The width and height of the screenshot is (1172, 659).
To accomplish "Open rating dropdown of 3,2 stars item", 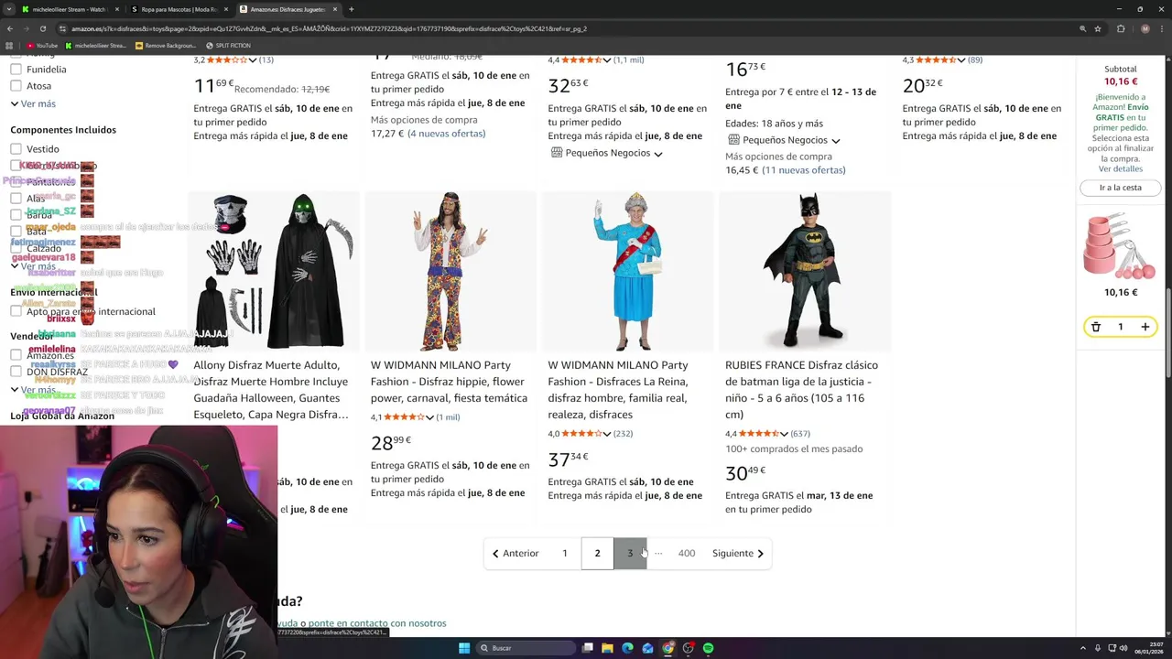I will point(252,59).
